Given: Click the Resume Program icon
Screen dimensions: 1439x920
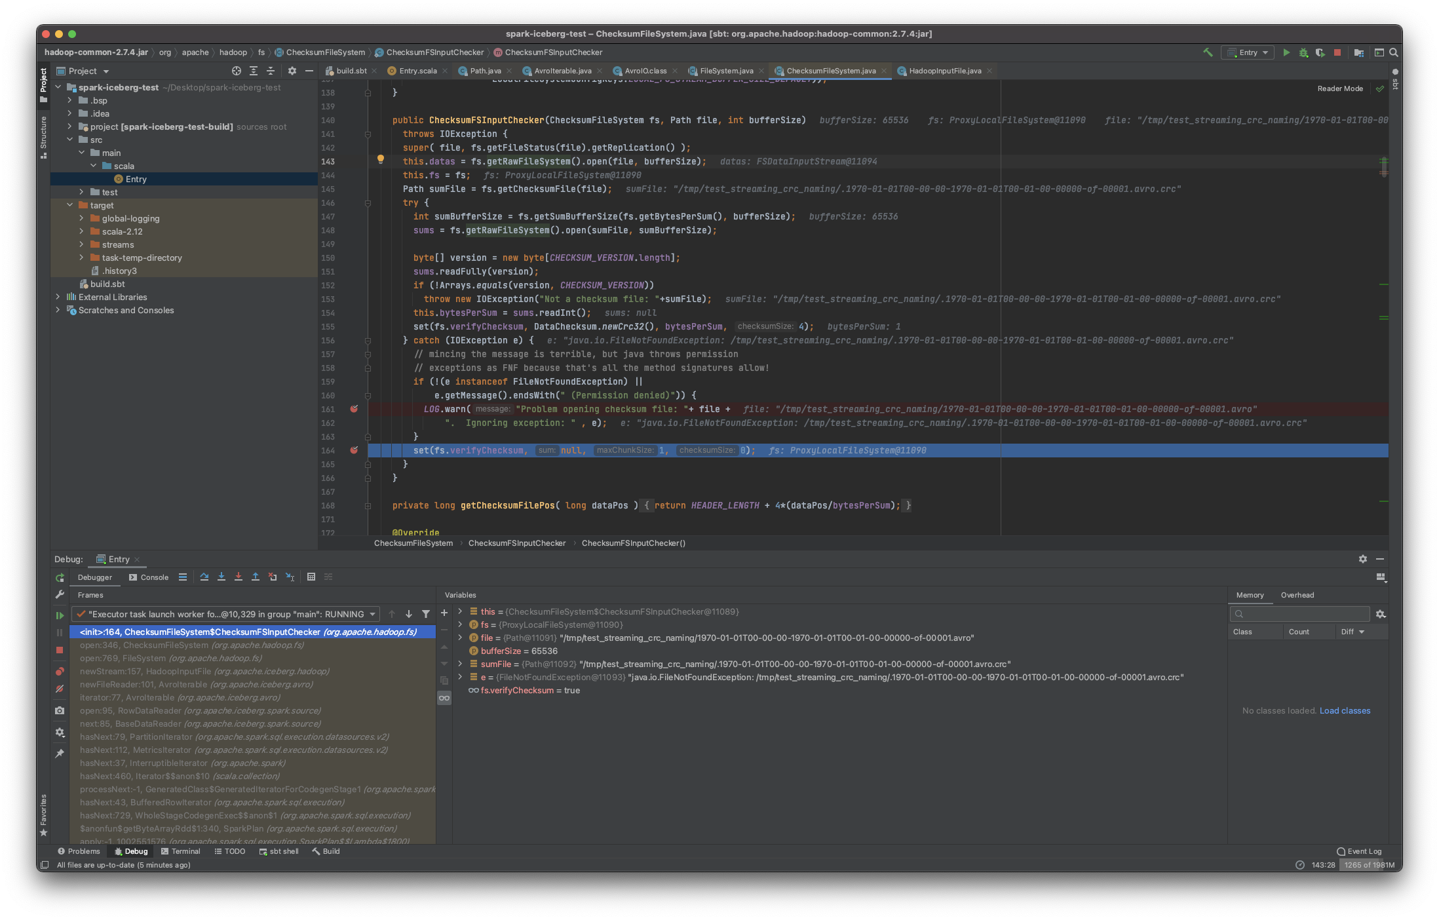Looking at the screenshot, I should (x=60, y=615).
